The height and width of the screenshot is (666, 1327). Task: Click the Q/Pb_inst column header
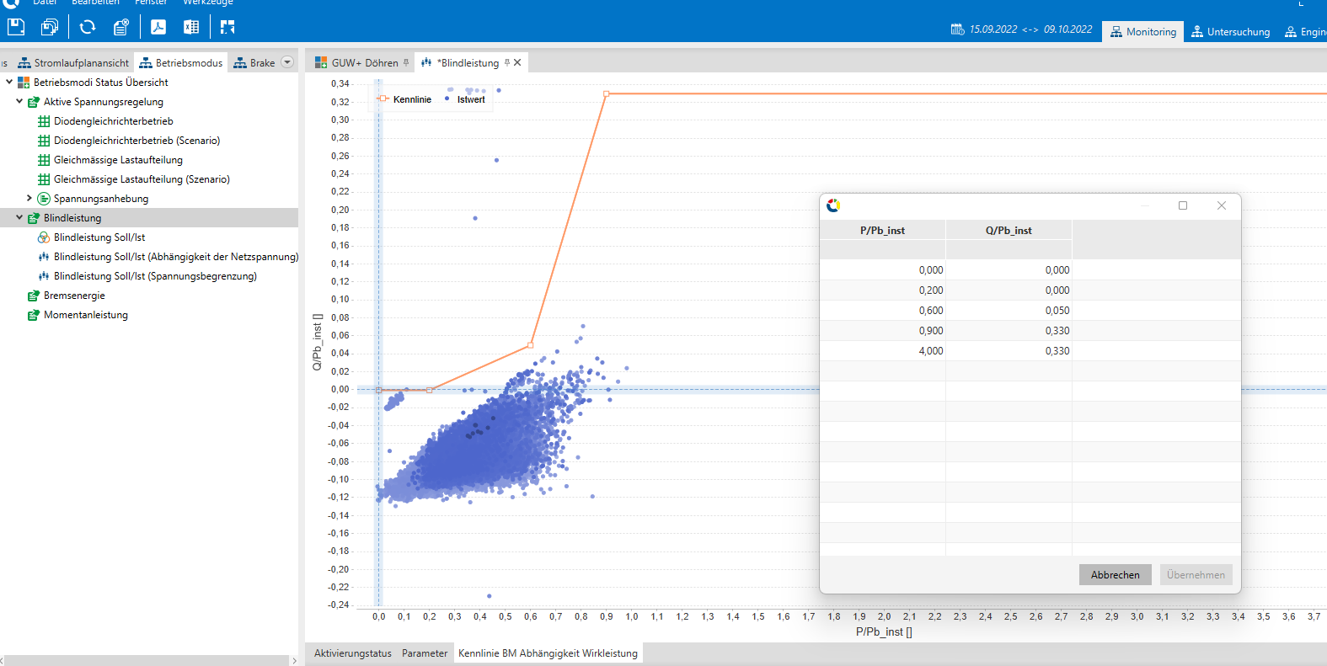[x=1009, y=231]
